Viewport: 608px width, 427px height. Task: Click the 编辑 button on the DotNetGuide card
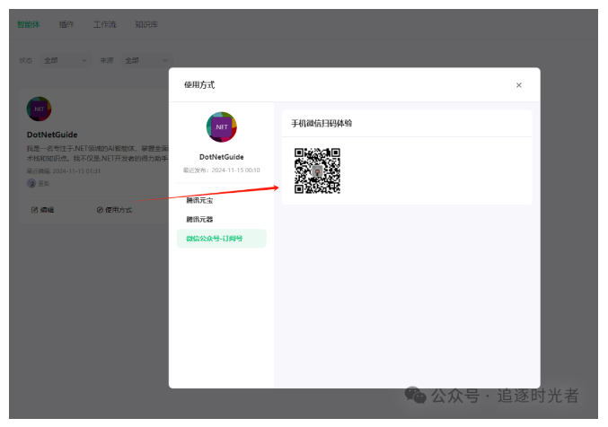click(42, 210)
